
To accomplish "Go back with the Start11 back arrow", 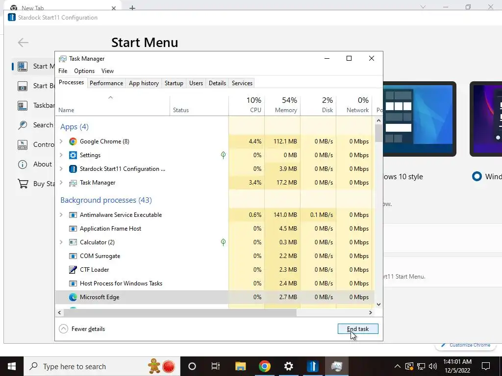I will coord(23,42).
